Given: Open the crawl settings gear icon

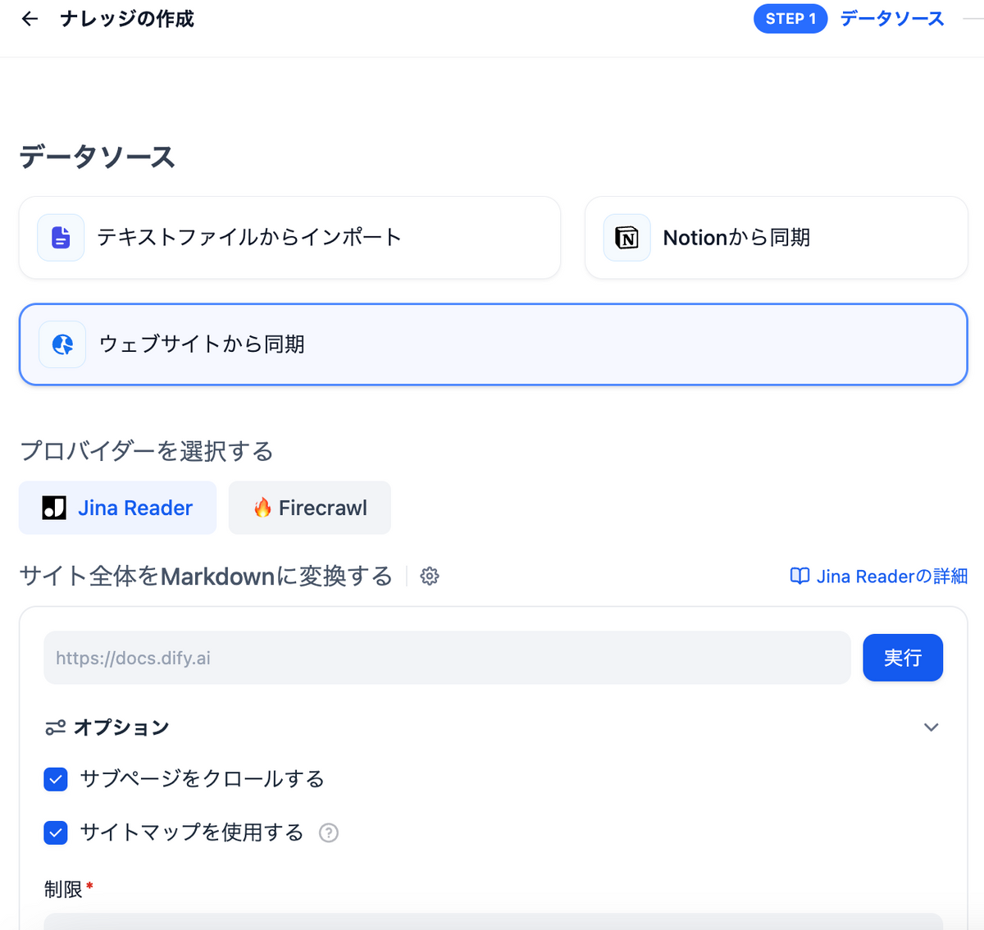Looking at the screenshot, I should tap(429, 577).
